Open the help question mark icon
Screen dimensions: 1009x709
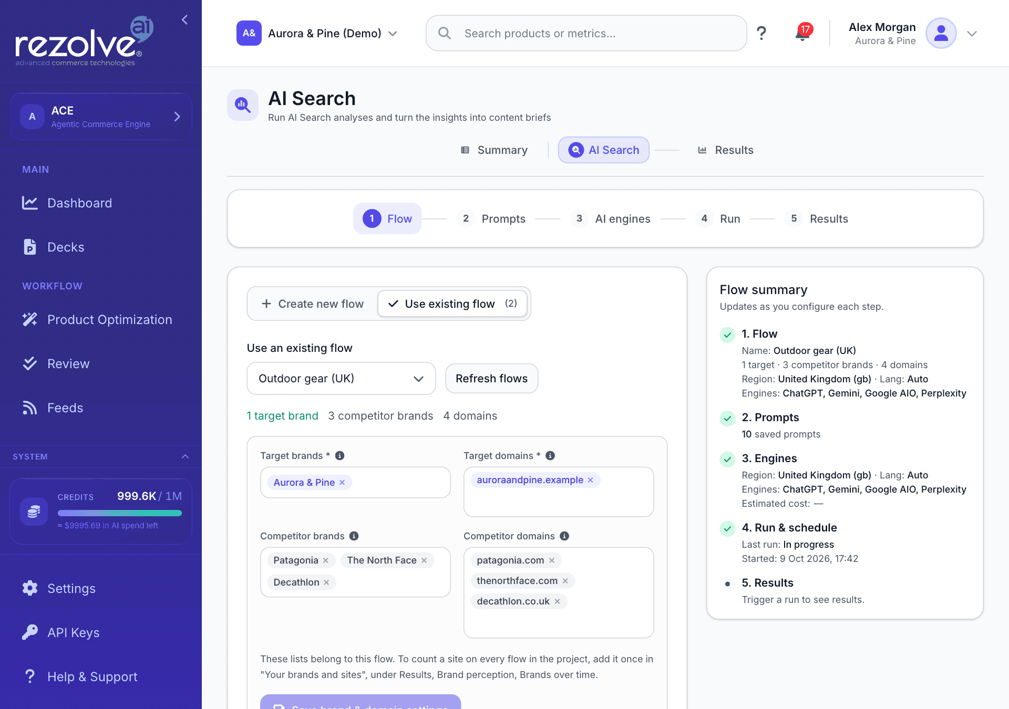761,33
